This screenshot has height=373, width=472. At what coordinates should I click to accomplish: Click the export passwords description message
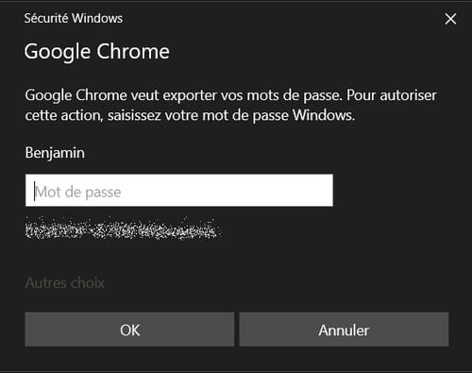click(x=230, y=105)
